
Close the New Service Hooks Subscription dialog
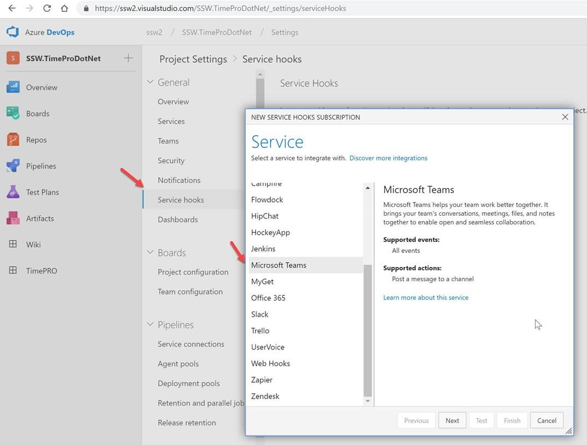(x=565, y=117)
